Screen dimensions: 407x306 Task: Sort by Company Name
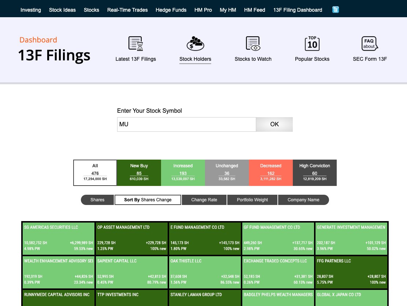pyautogui.click(x=303, y=200)
